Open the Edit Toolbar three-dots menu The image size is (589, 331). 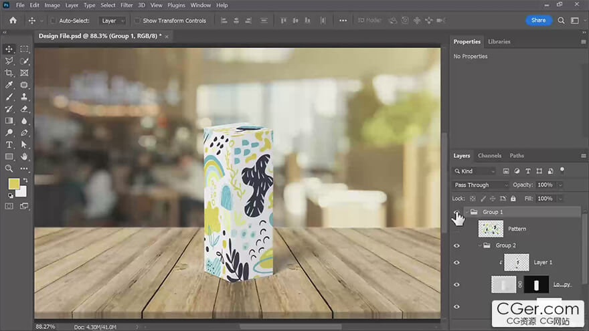click(x=24, y=169)
